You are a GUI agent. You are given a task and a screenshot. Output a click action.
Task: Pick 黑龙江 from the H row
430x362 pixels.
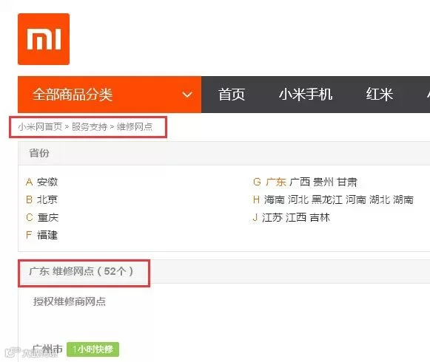pyautogui.click(x=327, y=199)
